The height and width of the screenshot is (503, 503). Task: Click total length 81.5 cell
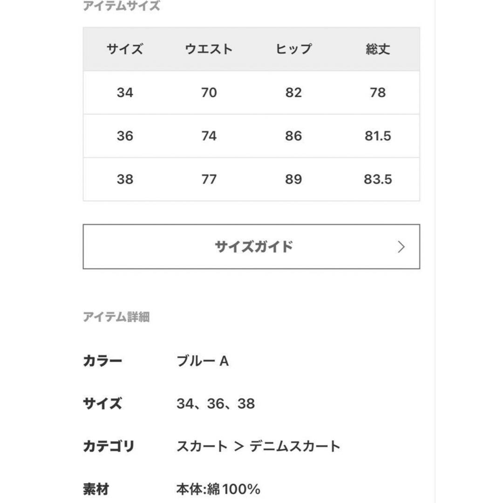[x=378, y=136]
